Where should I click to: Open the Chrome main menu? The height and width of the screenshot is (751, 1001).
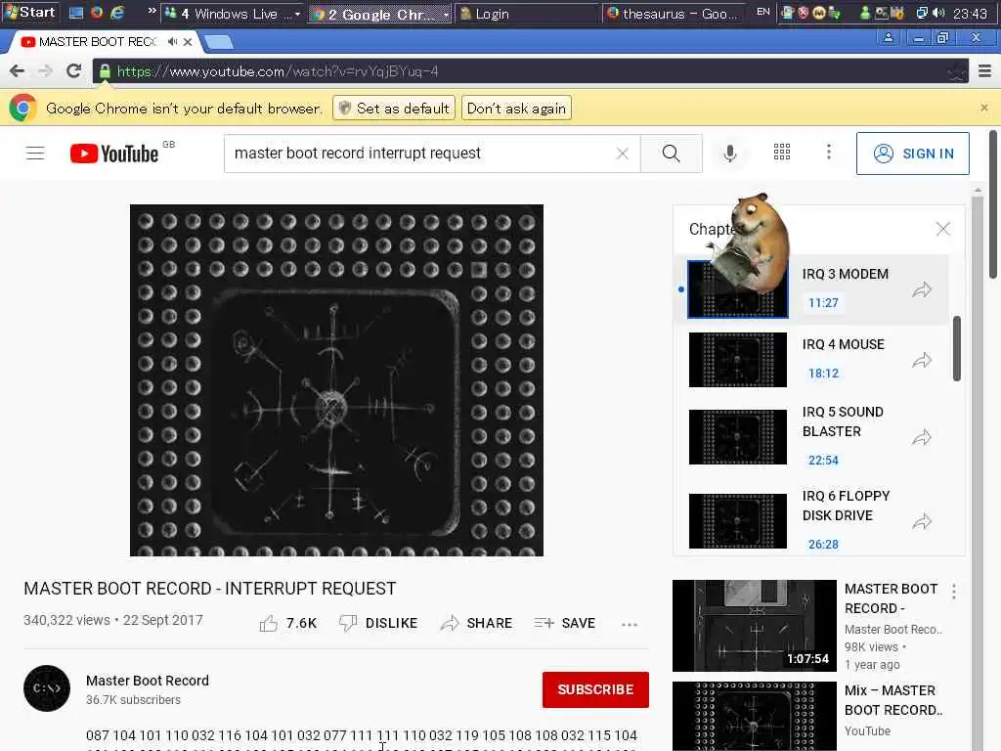tap(985, 70)
